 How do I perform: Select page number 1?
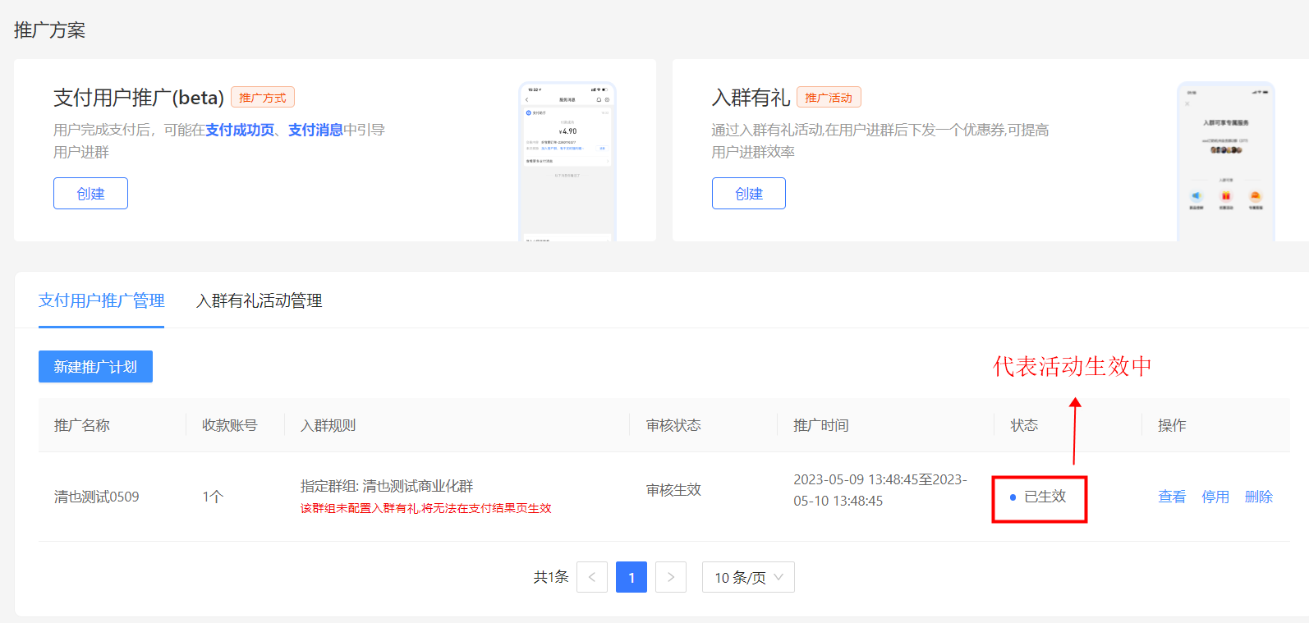pos(632,577)
